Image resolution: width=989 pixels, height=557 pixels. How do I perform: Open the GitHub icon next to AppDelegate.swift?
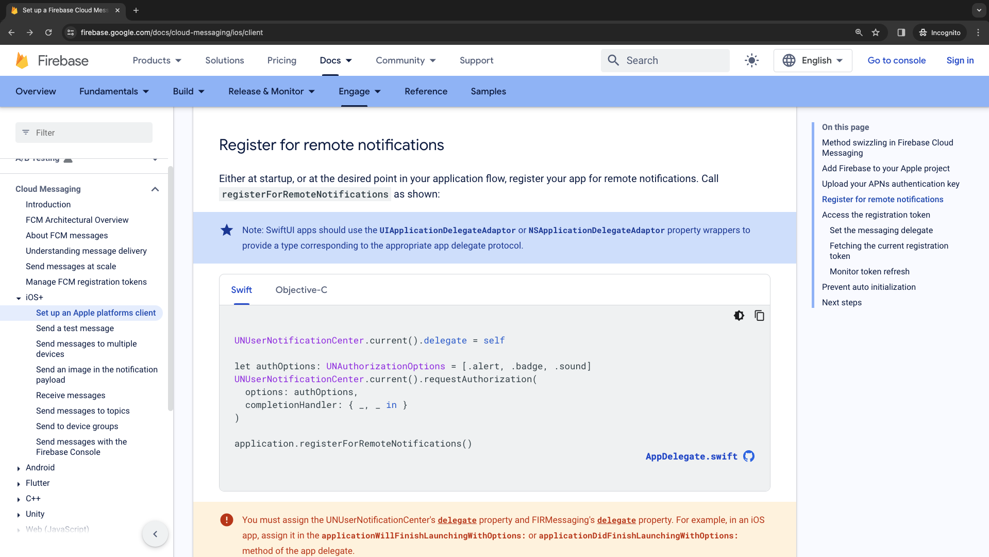tap(749, 456)
